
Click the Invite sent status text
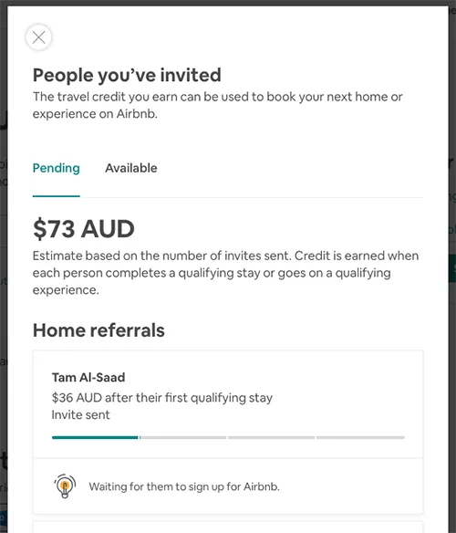pyautogui.click(x=80, y=414)
